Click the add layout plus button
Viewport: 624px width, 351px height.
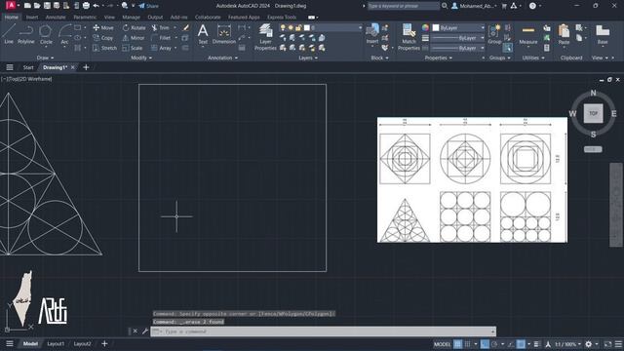click(104, 343)
